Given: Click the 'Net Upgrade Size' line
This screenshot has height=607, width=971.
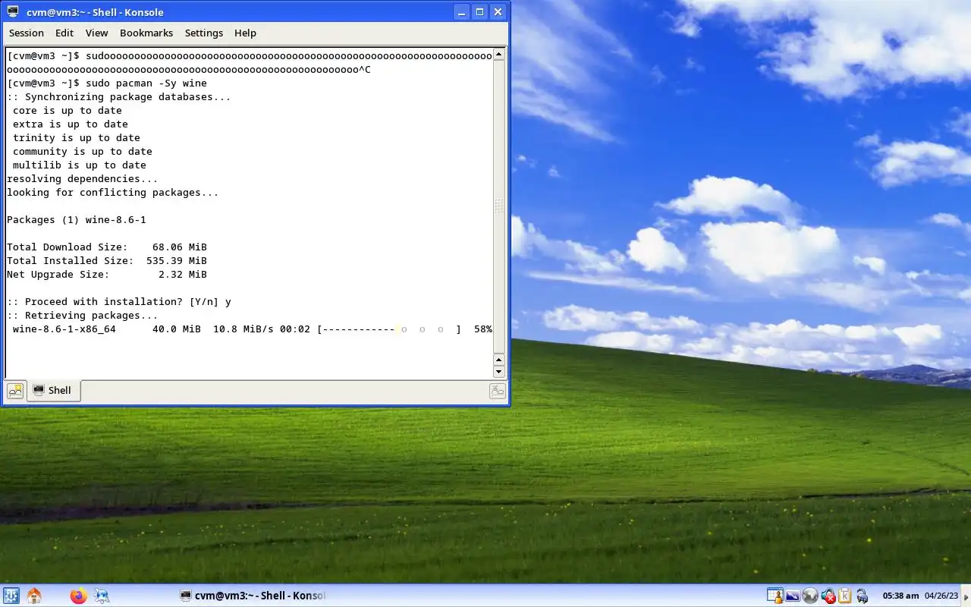Looking at the screenshot, I should click(107, 275).
